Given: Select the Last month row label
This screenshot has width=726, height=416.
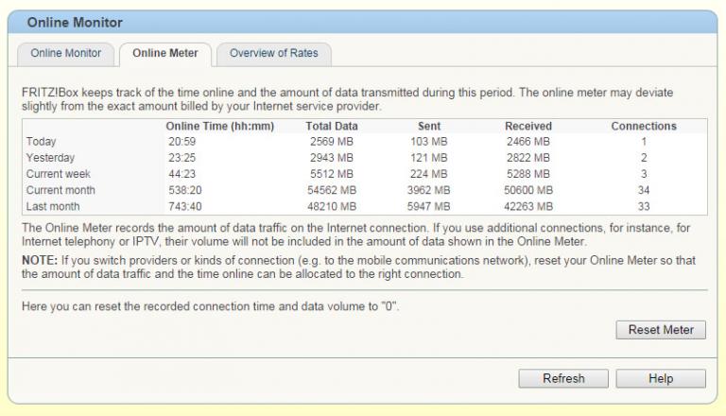Looking at the screenshot, I should (53, 206).
